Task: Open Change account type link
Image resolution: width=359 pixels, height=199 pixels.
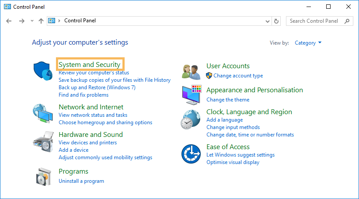Action: tap(238, 76)
